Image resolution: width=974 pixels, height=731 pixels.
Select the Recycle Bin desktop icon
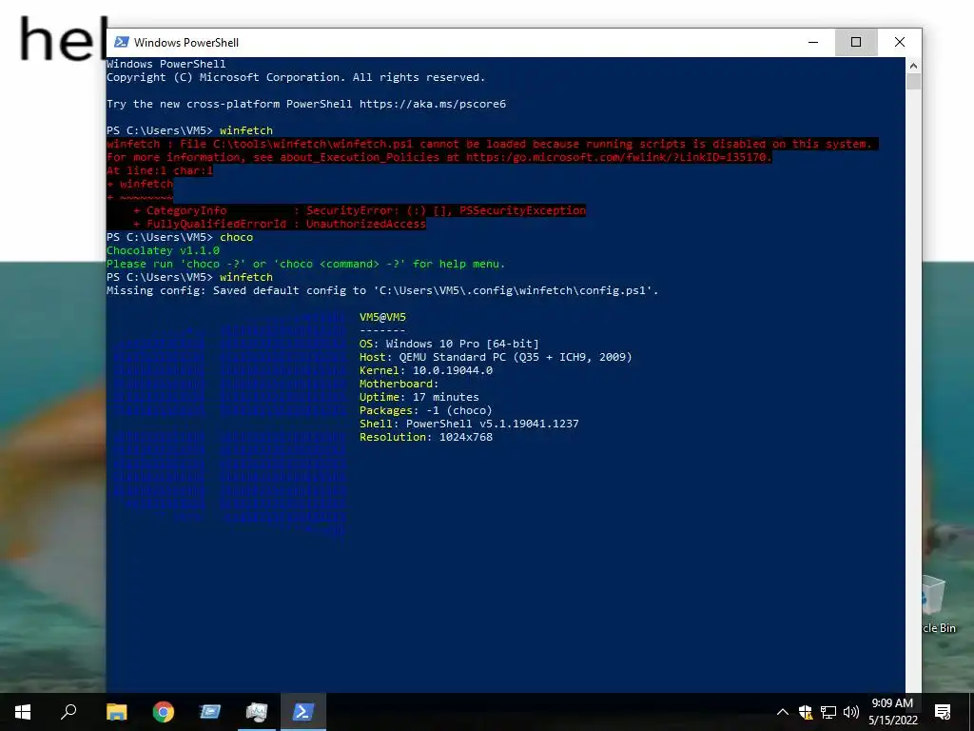click(939, 603)
